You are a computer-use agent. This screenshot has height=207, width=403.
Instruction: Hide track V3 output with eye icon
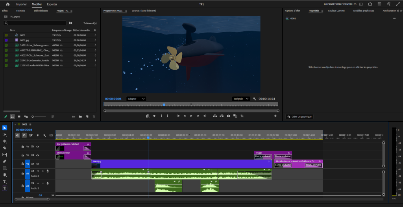click(x=38, y=147)
